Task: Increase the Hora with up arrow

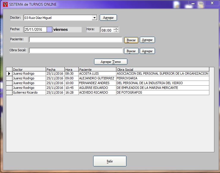Action: click(116, 28)
